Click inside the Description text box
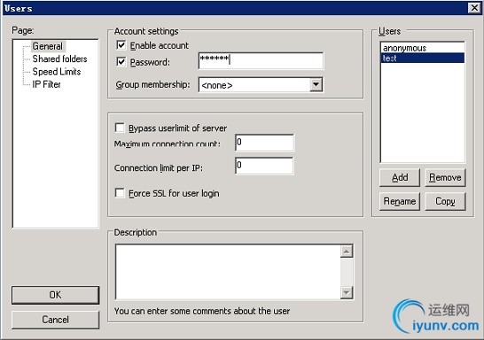 click(228, 272)
